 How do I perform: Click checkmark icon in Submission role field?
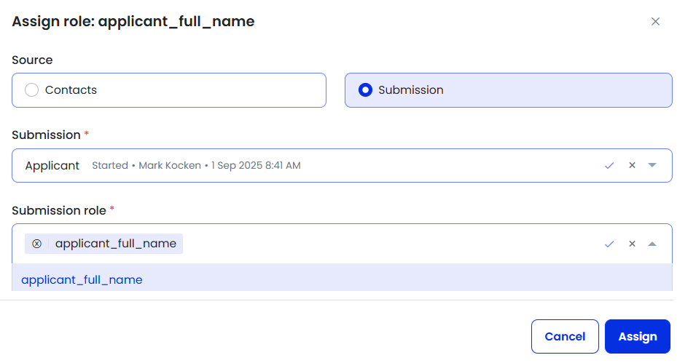(x=609, y=244)
